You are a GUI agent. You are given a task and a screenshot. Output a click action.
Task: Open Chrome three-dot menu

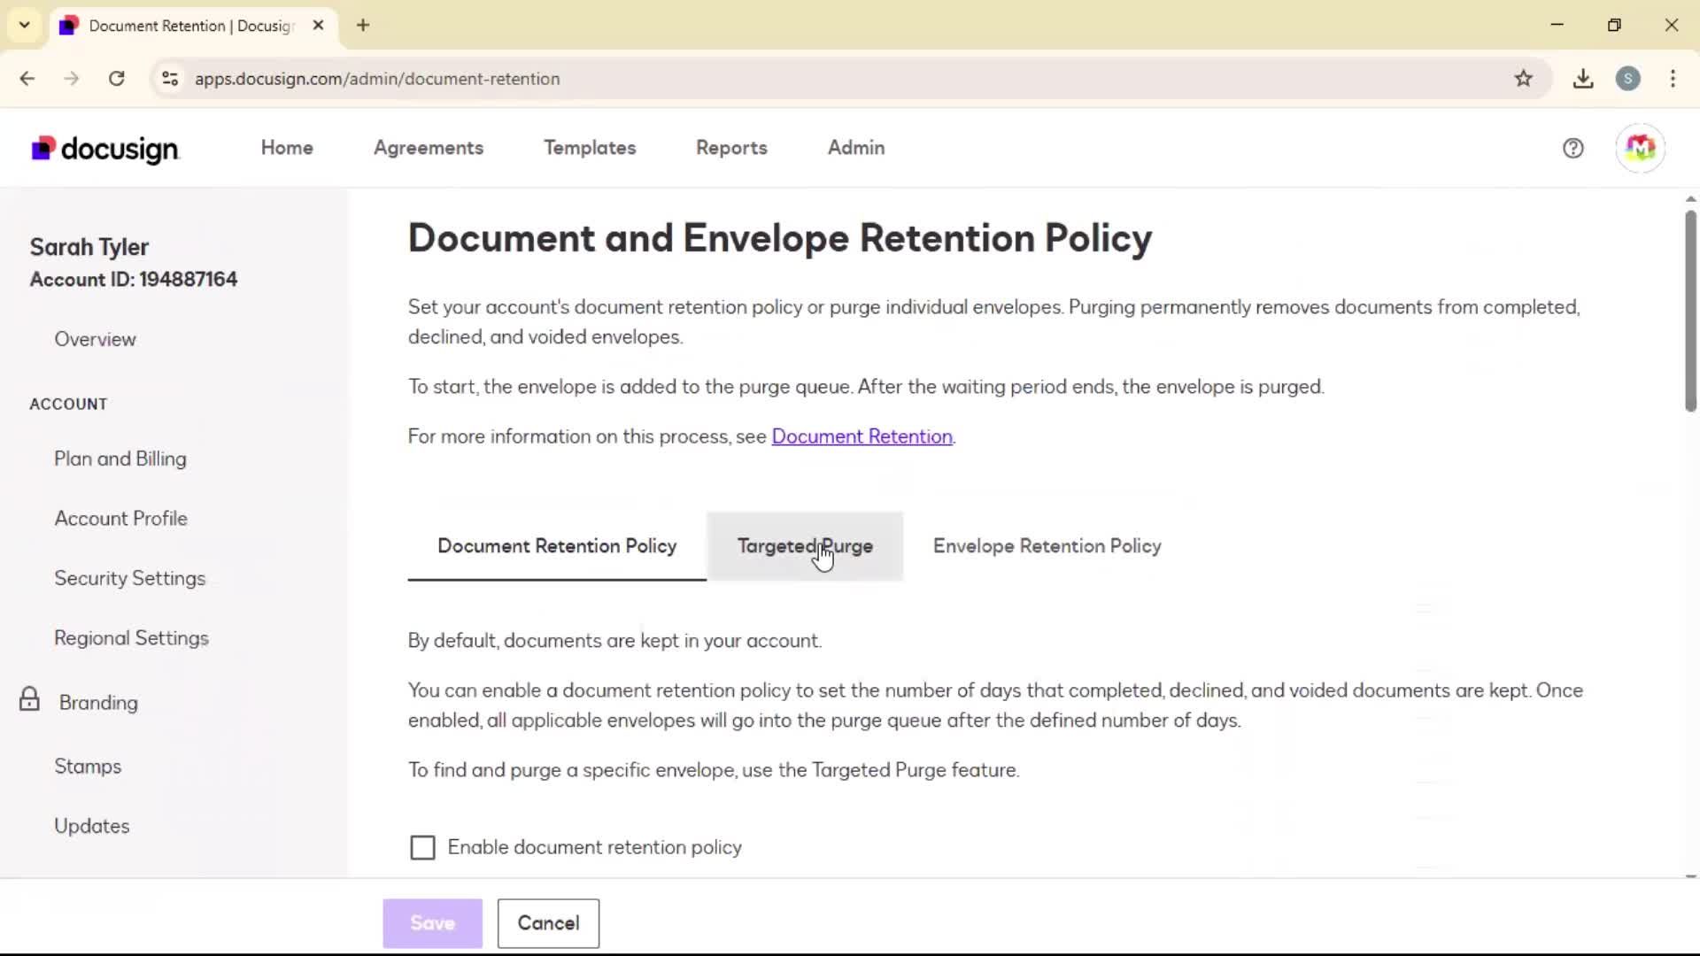tap(1673, 79)
